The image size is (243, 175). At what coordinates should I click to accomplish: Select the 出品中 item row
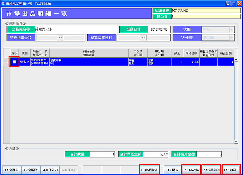(x=107, y=62)
